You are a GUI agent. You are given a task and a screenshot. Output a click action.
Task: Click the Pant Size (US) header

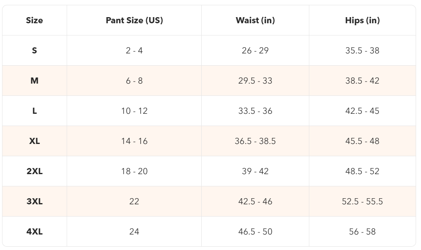[x=134, y=20]
